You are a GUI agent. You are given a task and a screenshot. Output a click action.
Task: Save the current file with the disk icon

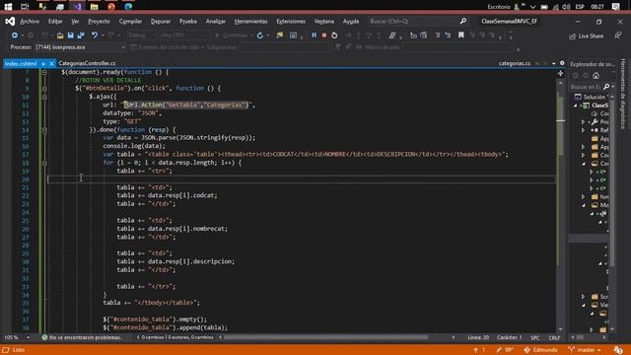(70, 35)
